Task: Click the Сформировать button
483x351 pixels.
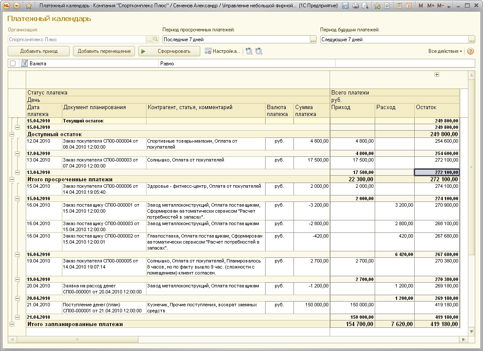Action: click(x=169, y=51)
